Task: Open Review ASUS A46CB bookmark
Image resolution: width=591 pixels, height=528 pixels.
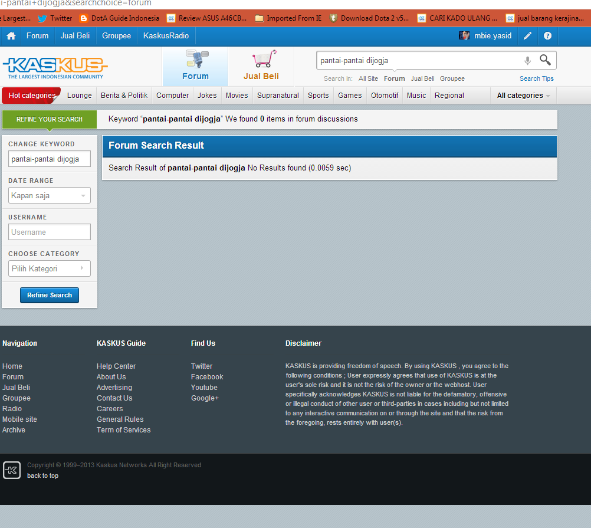Action: [x=206, y=18]
